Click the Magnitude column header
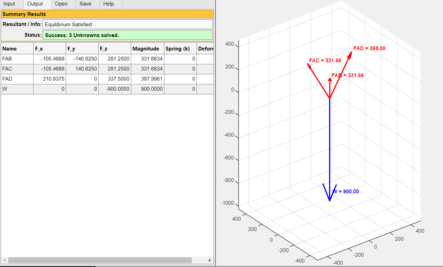The image size is (443, 267). pos(147,48)
